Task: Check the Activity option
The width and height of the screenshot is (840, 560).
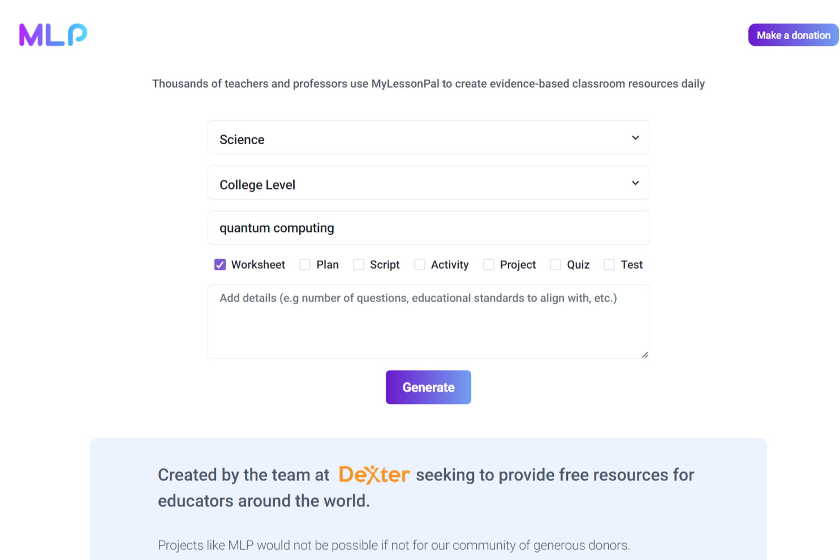Action: tap(420, 265)
